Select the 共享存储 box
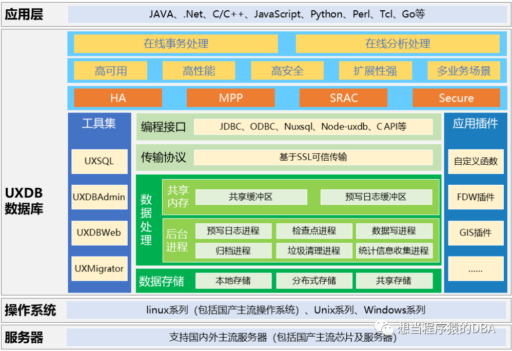Screen dimensions: 512x351 pos(394,281)
